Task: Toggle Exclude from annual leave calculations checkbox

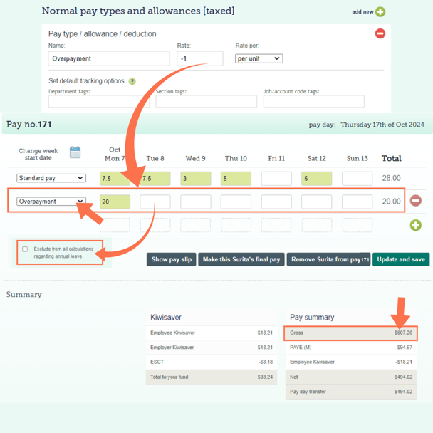Action: [x=25, y=249]
